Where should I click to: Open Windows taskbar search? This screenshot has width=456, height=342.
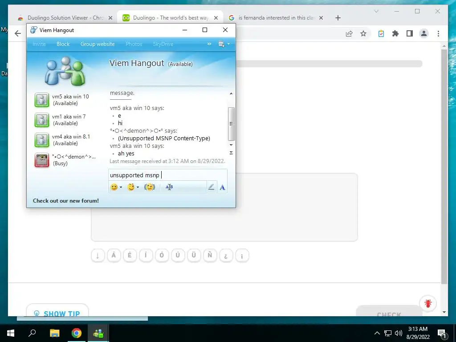(32, 333)
